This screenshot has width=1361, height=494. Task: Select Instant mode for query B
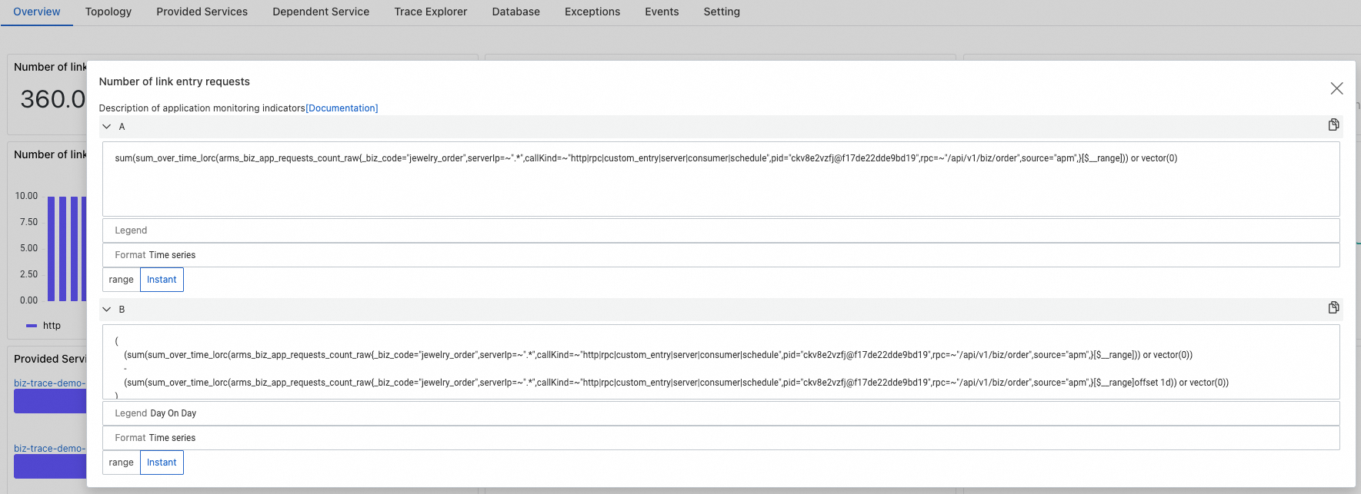coord(162,463)
